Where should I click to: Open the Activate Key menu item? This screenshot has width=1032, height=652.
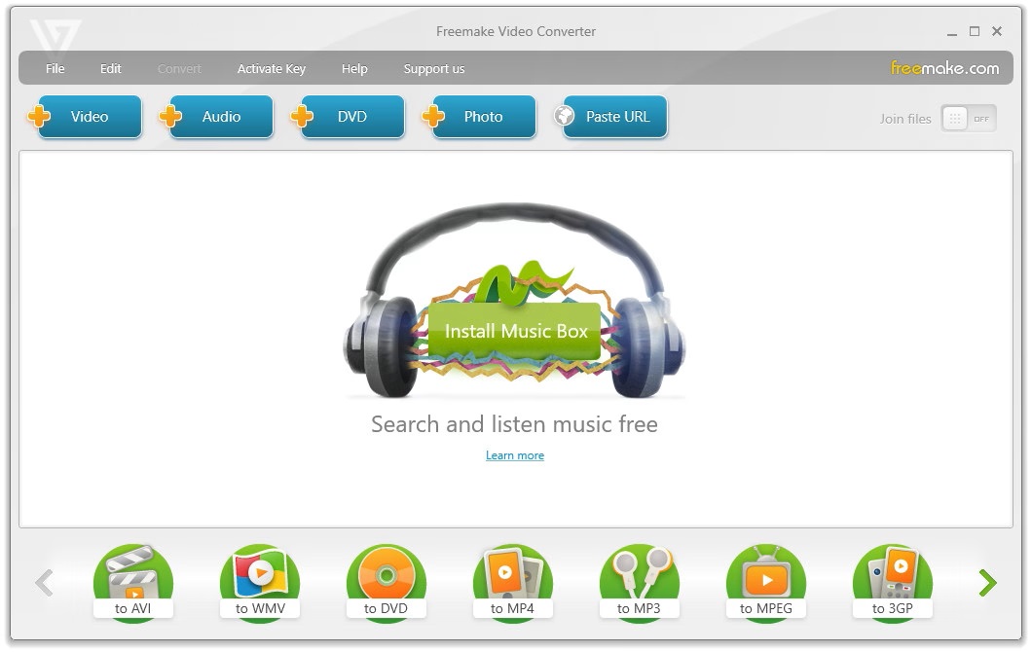point(272,68)
